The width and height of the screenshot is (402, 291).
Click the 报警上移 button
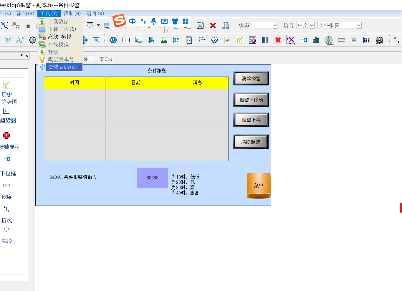point(251,120)
